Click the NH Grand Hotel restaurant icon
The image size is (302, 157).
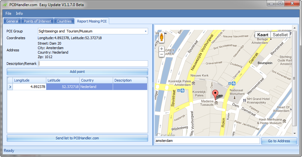pyautogui.click(x=244, y=100)
